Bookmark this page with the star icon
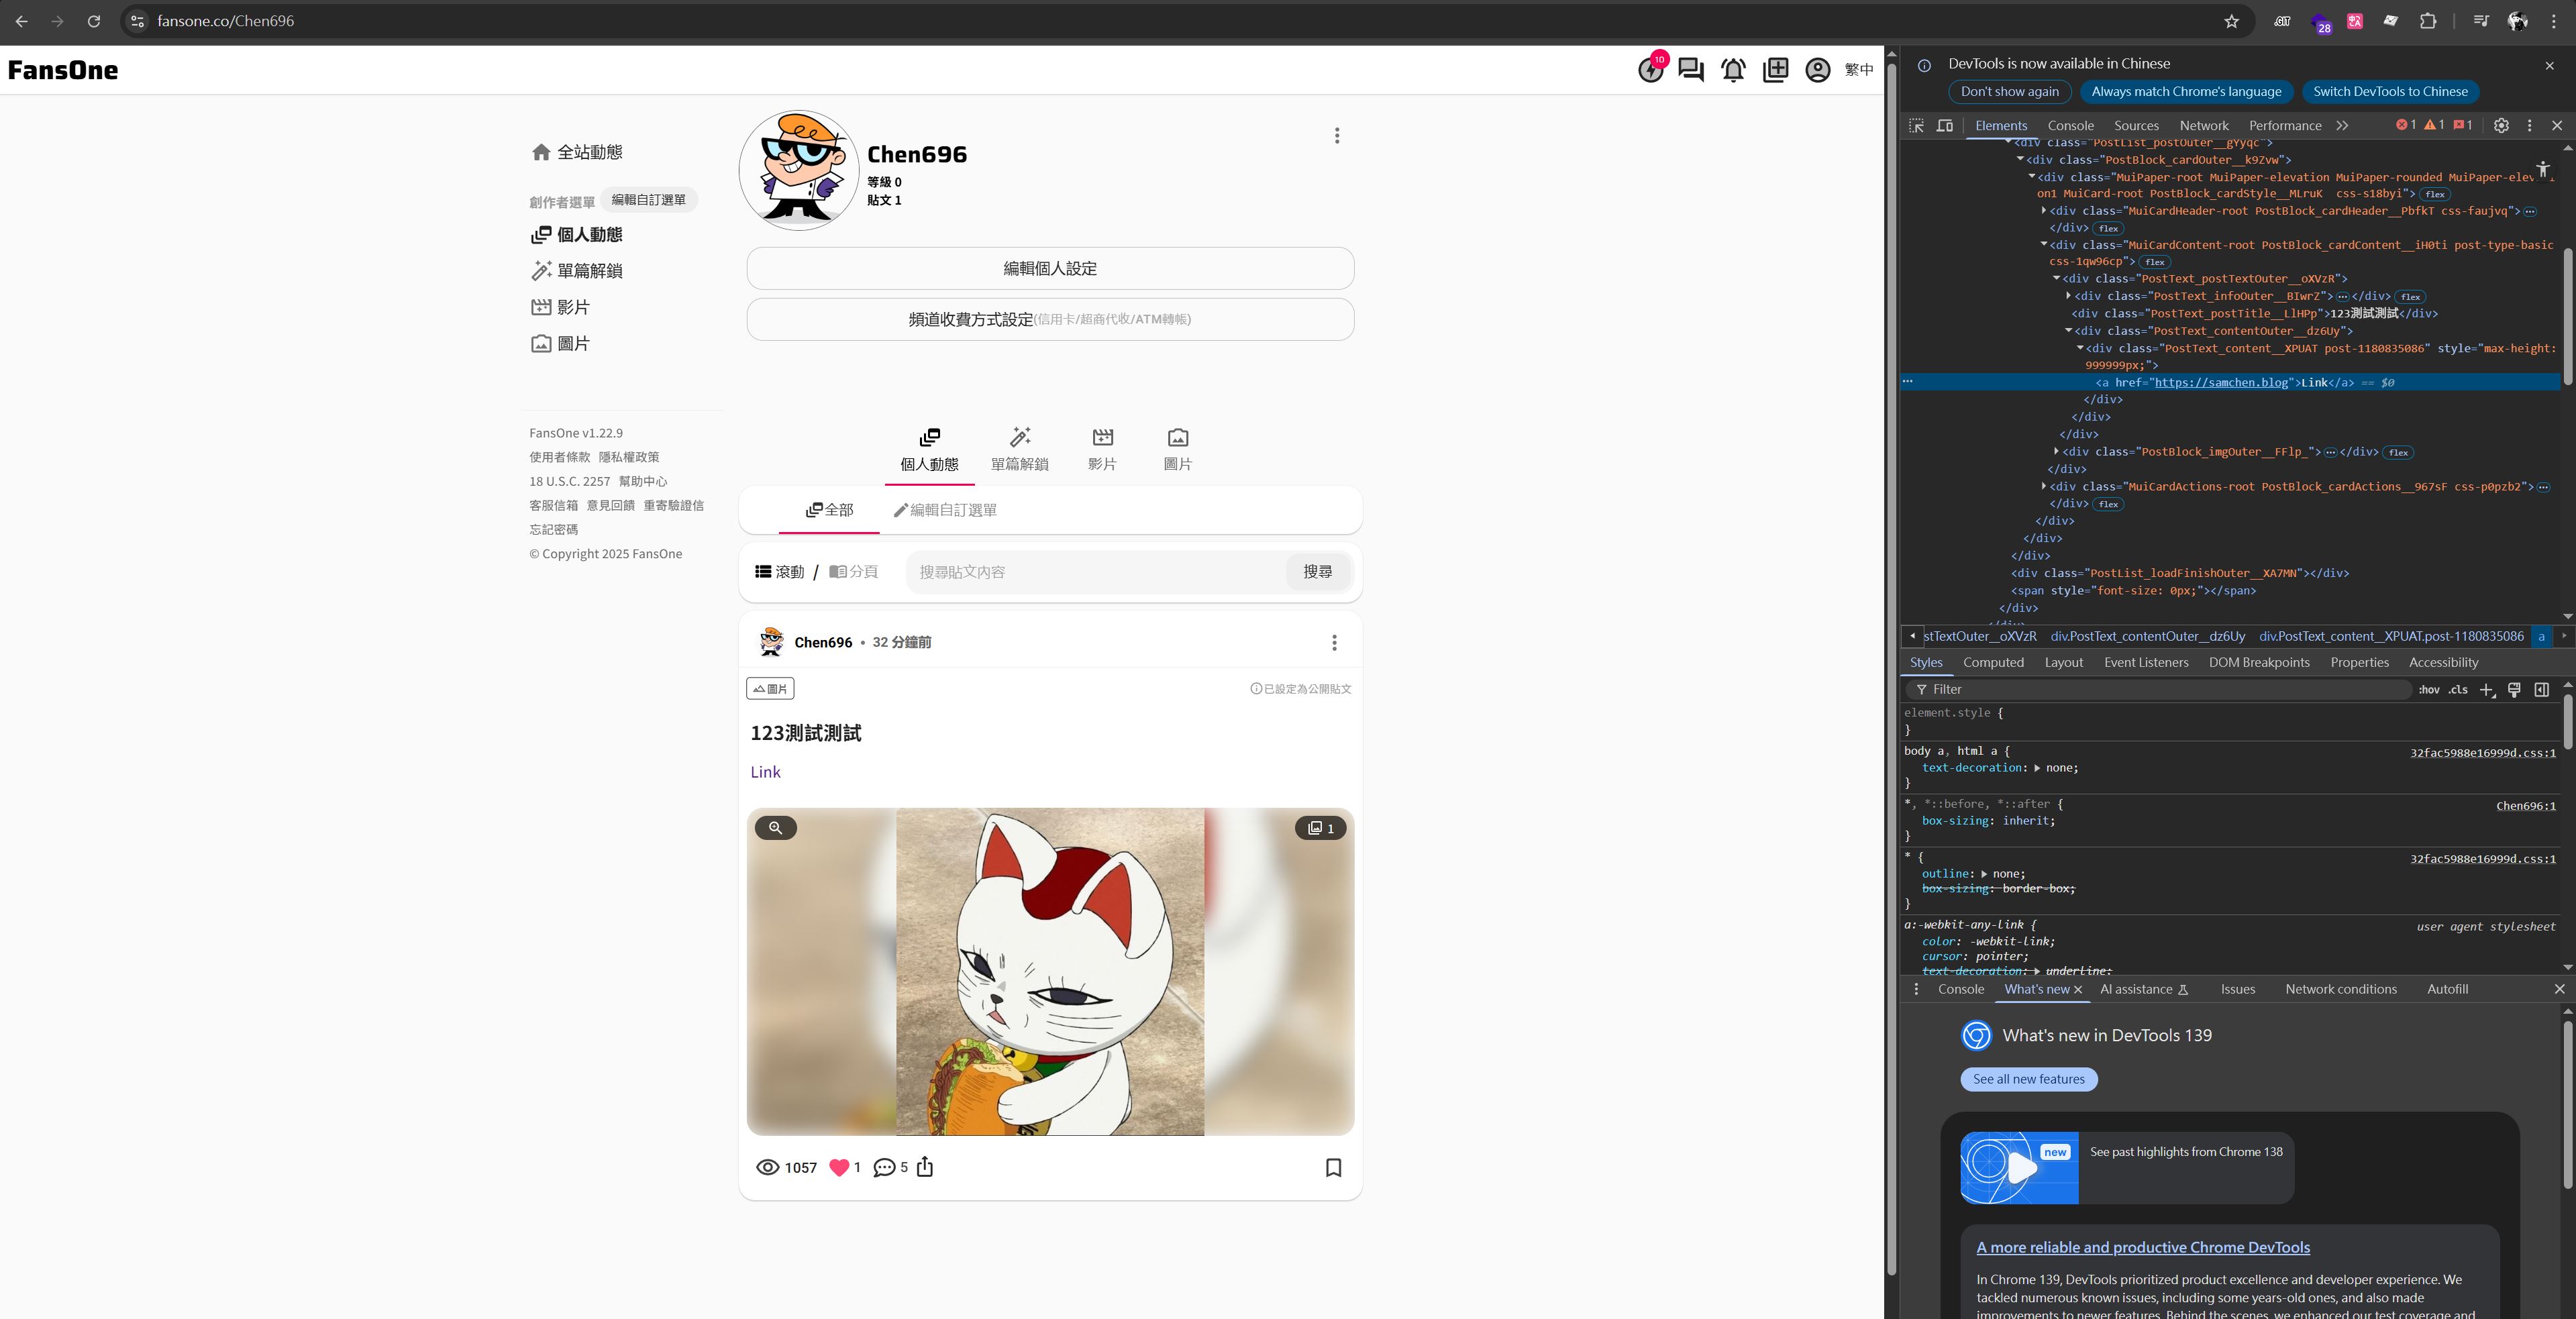 (2231, 21)
